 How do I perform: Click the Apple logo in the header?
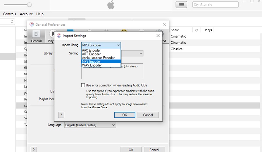pyautogui.click(x=111, y=5)
